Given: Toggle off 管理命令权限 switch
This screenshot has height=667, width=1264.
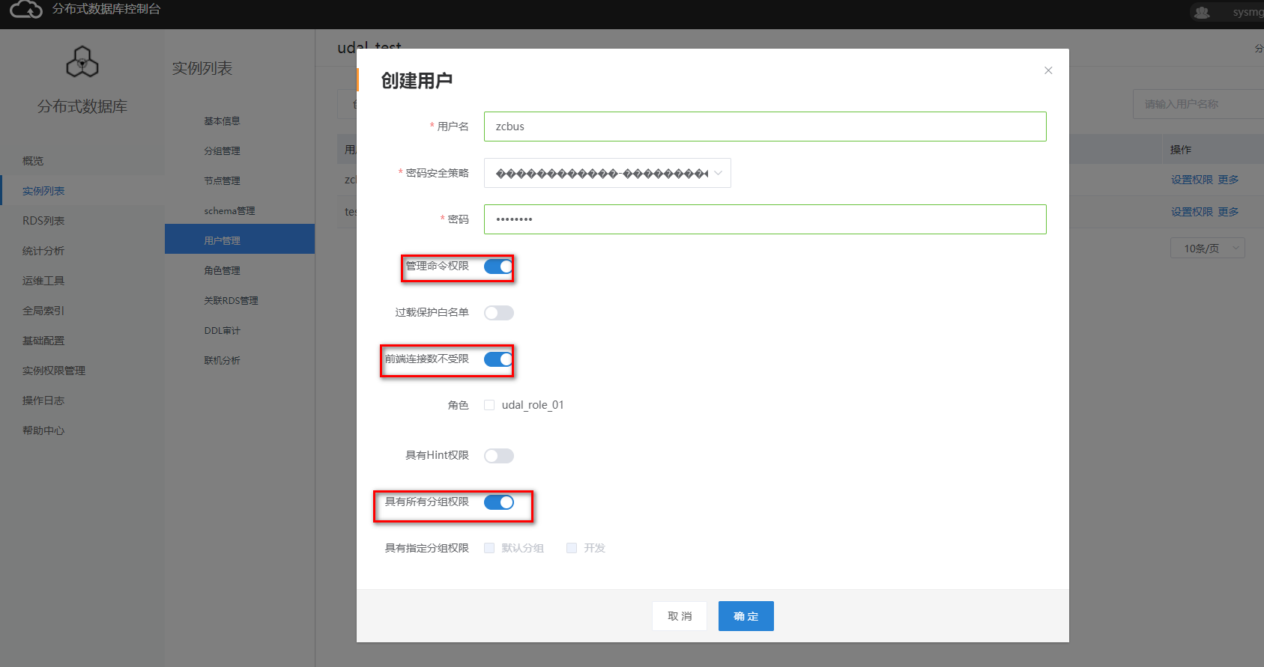Looking at the screenshot, I should point(498,267).
